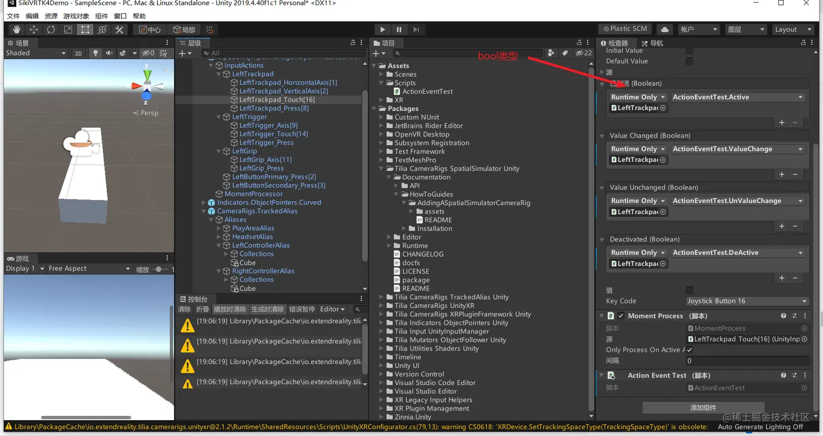
Task: Toggle grid snapping icon in toolbar
Action: click(x=210, y=29)
